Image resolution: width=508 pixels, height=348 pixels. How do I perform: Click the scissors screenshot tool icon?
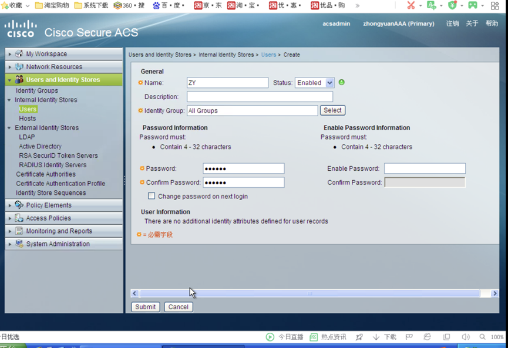point(411,5)
